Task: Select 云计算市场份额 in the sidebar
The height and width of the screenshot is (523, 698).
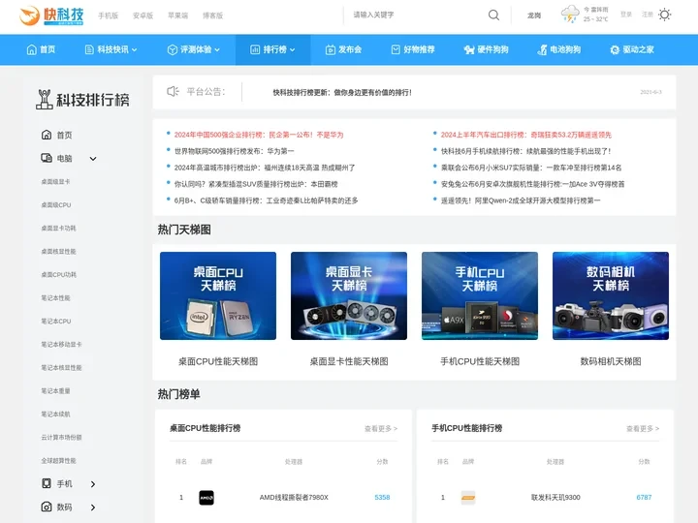Action: 61,437
